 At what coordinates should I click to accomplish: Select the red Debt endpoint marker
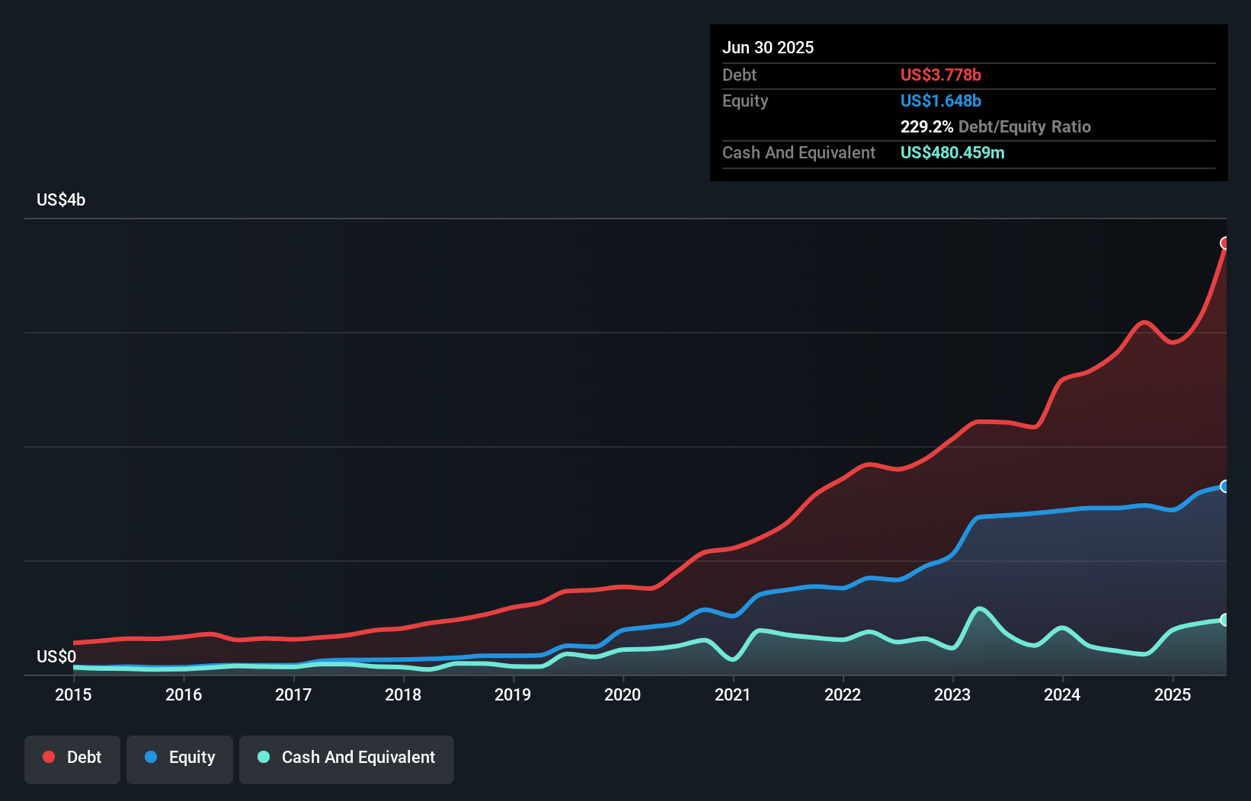[x=1225, y=243]
